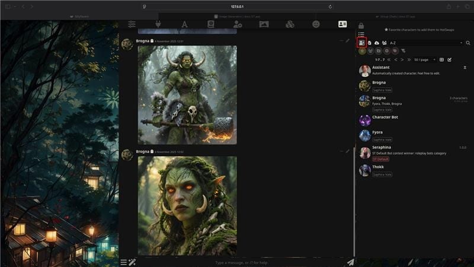Open the Character Management panel tab
Viewport: 474px width, 267px height.
342,24
